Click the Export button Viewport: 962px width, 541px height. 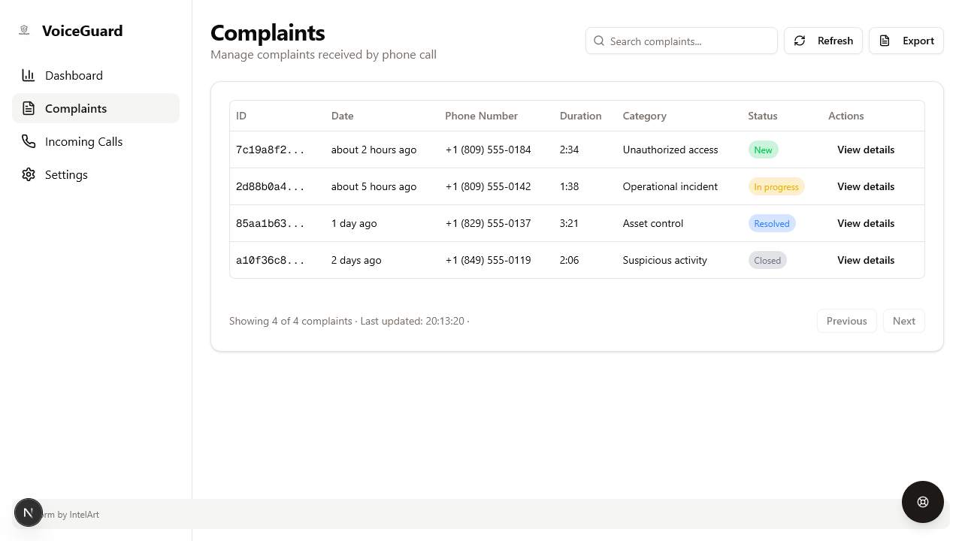906,41
